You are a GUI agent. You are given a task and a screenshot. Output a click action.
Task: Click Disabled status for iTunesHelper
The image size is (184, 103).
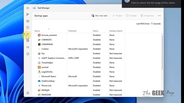pyautogui.click(x=97, y=63)
